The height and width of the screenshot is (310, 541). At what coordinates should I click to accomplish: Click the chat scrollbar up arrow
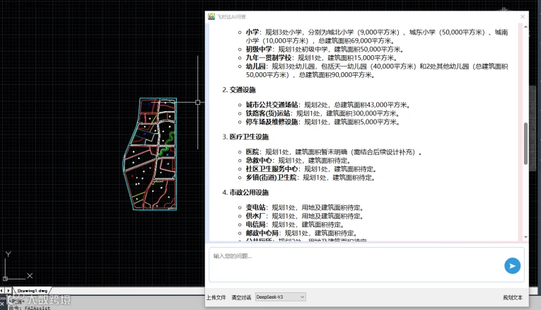click(525, 27)
